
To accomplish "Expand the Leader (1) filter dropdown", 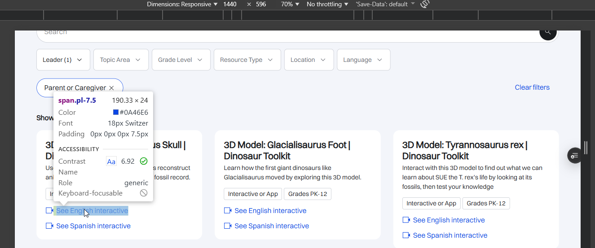I will pos(63,60).
